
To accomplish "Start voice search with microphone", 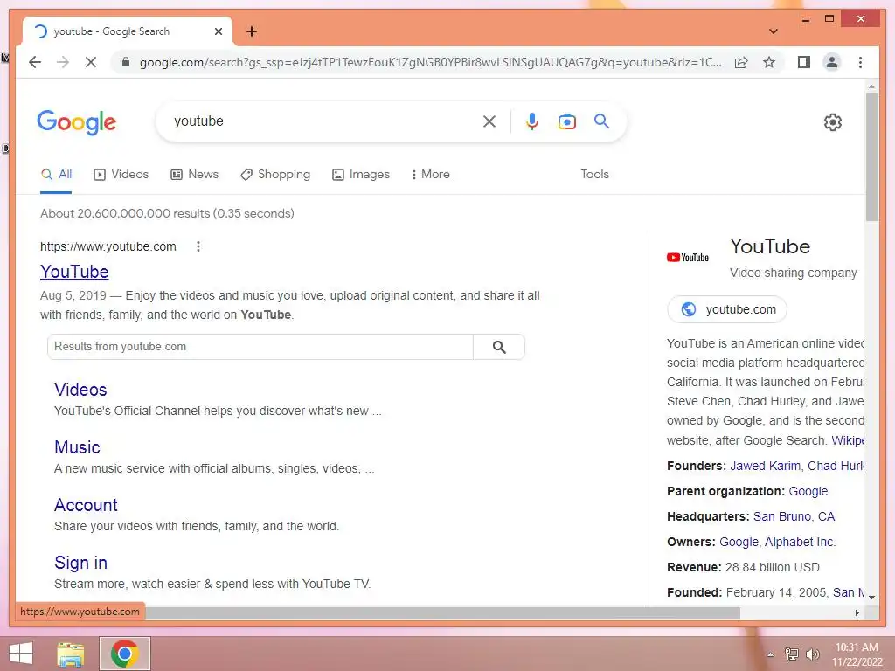I will (532, 121).
